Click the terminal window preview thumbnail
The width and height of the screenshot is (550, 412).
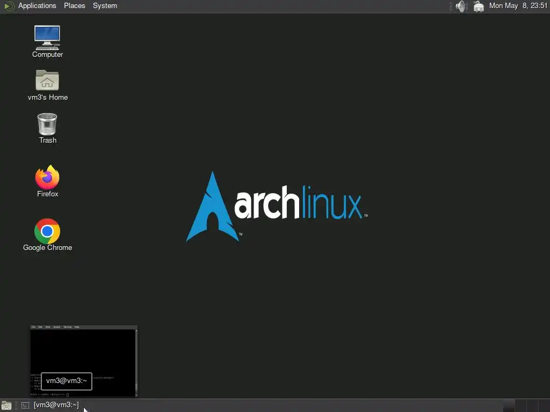coord(83,361)
